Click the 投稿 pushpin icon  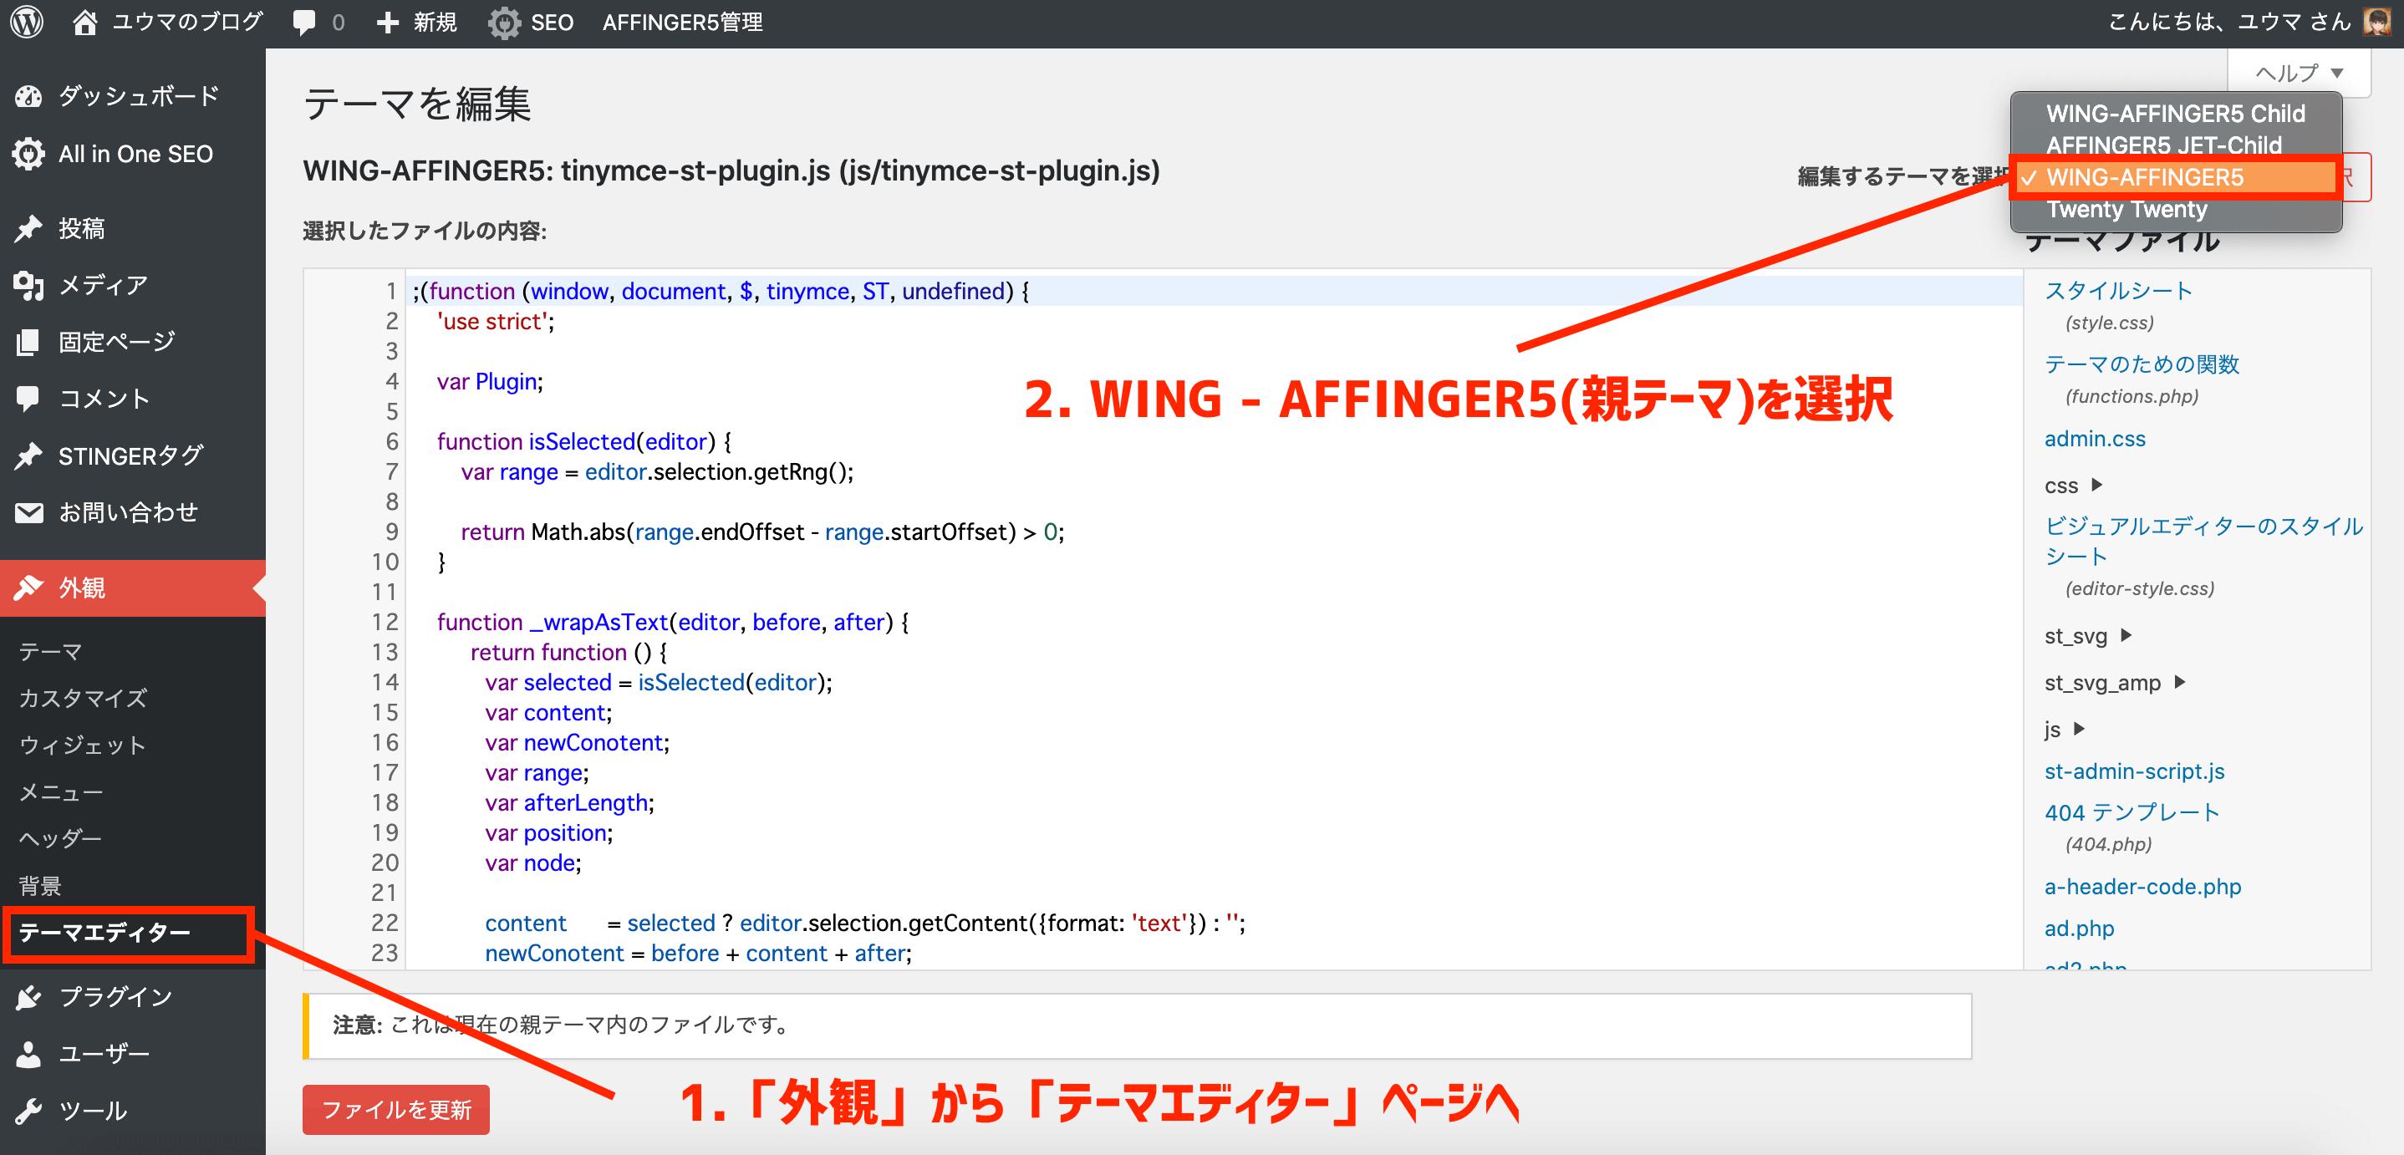coord(28,228)
